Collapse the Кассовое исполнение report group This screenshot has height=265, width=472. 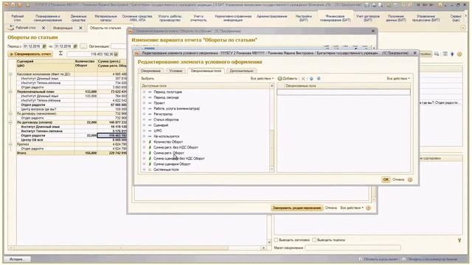click(10, 74)
